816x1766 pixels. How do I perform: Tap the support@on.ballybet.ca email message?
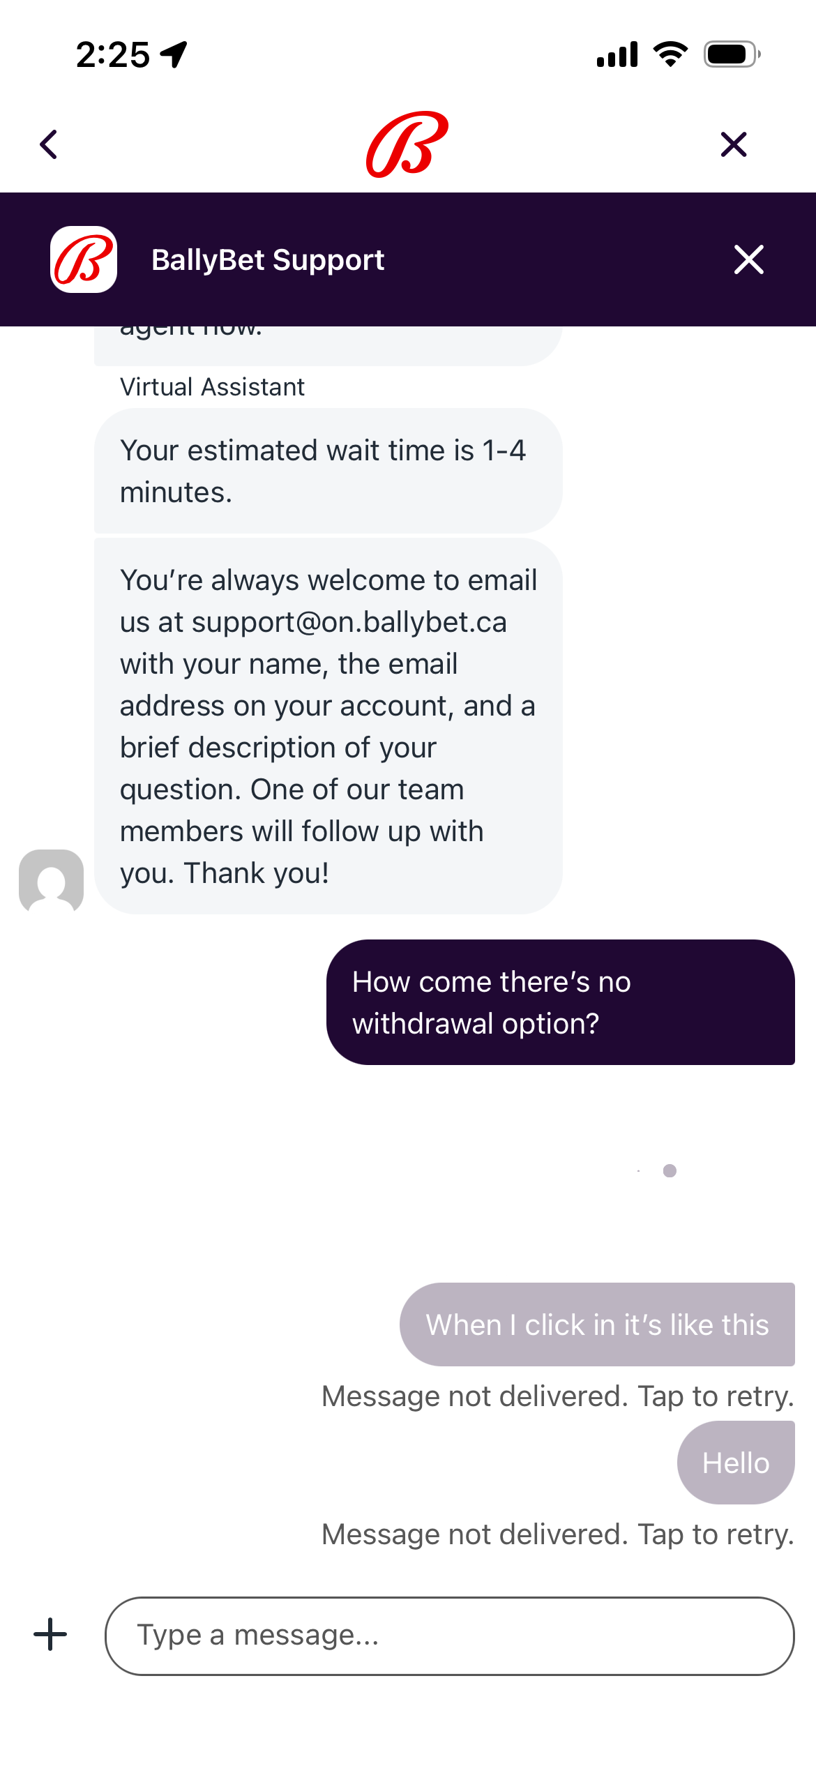pos(328,725)
